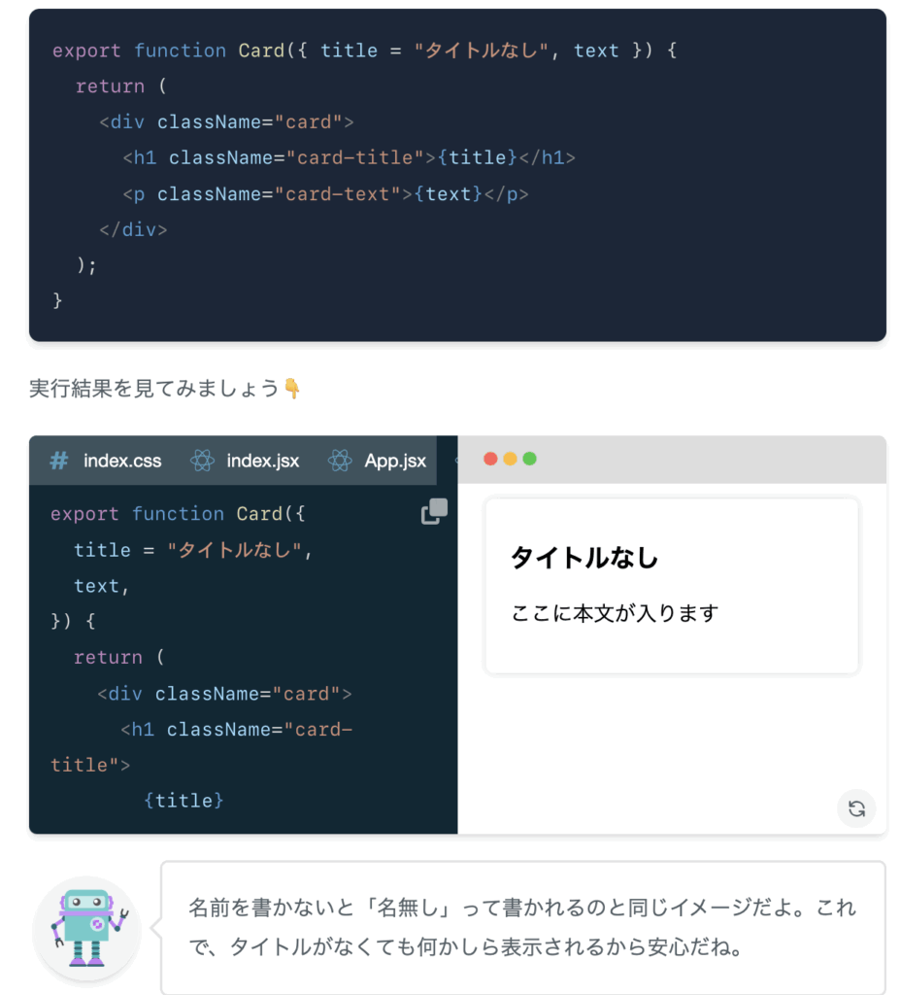Image resolution: width=901 pixels, height=995 pixels.
Task: Click the return line in the editor
Action: [119, 657]
